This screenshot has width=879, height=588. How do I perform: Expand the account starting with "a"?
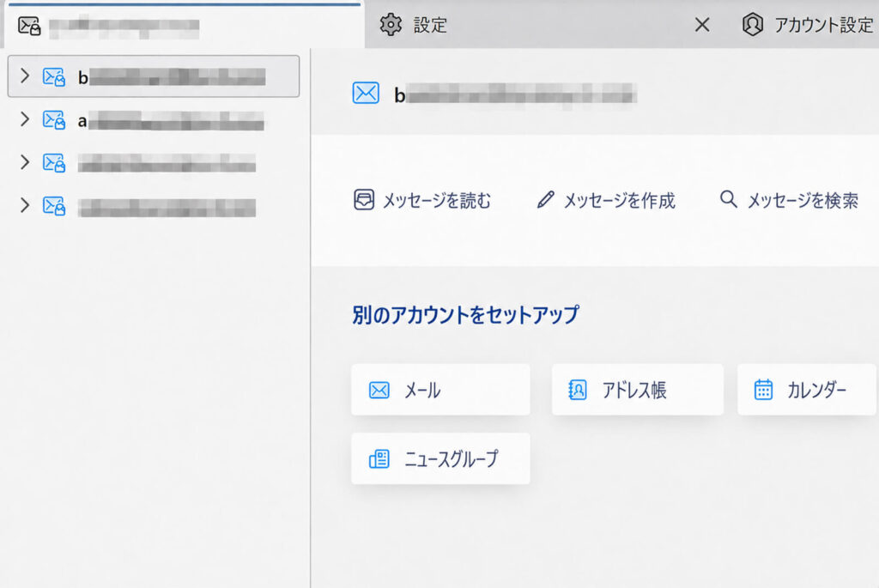click(x=25, y=118)
